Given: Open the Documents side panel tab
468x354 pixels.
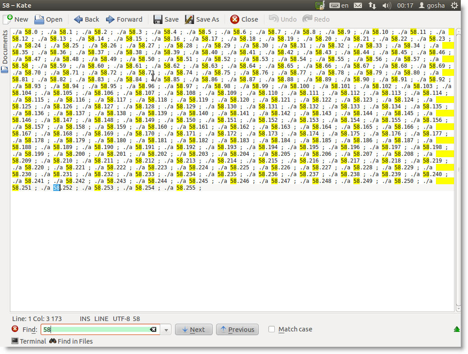Looking at the screenshot, I should click(5, 51).
